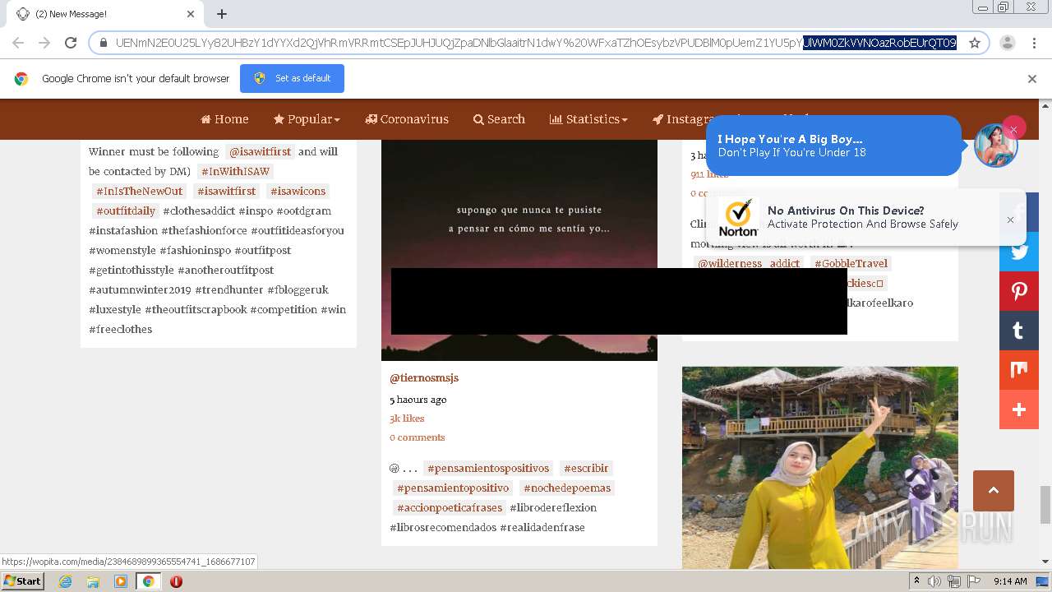Click the #escribir hashtag
1052x592 pixels.
586,469
